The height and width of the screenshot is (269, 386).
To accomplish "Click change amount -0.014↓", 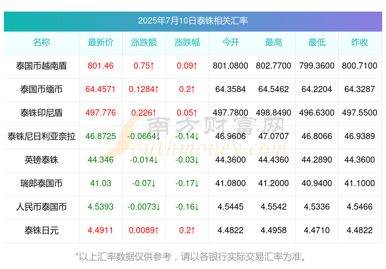I will [x=144, y=160].
